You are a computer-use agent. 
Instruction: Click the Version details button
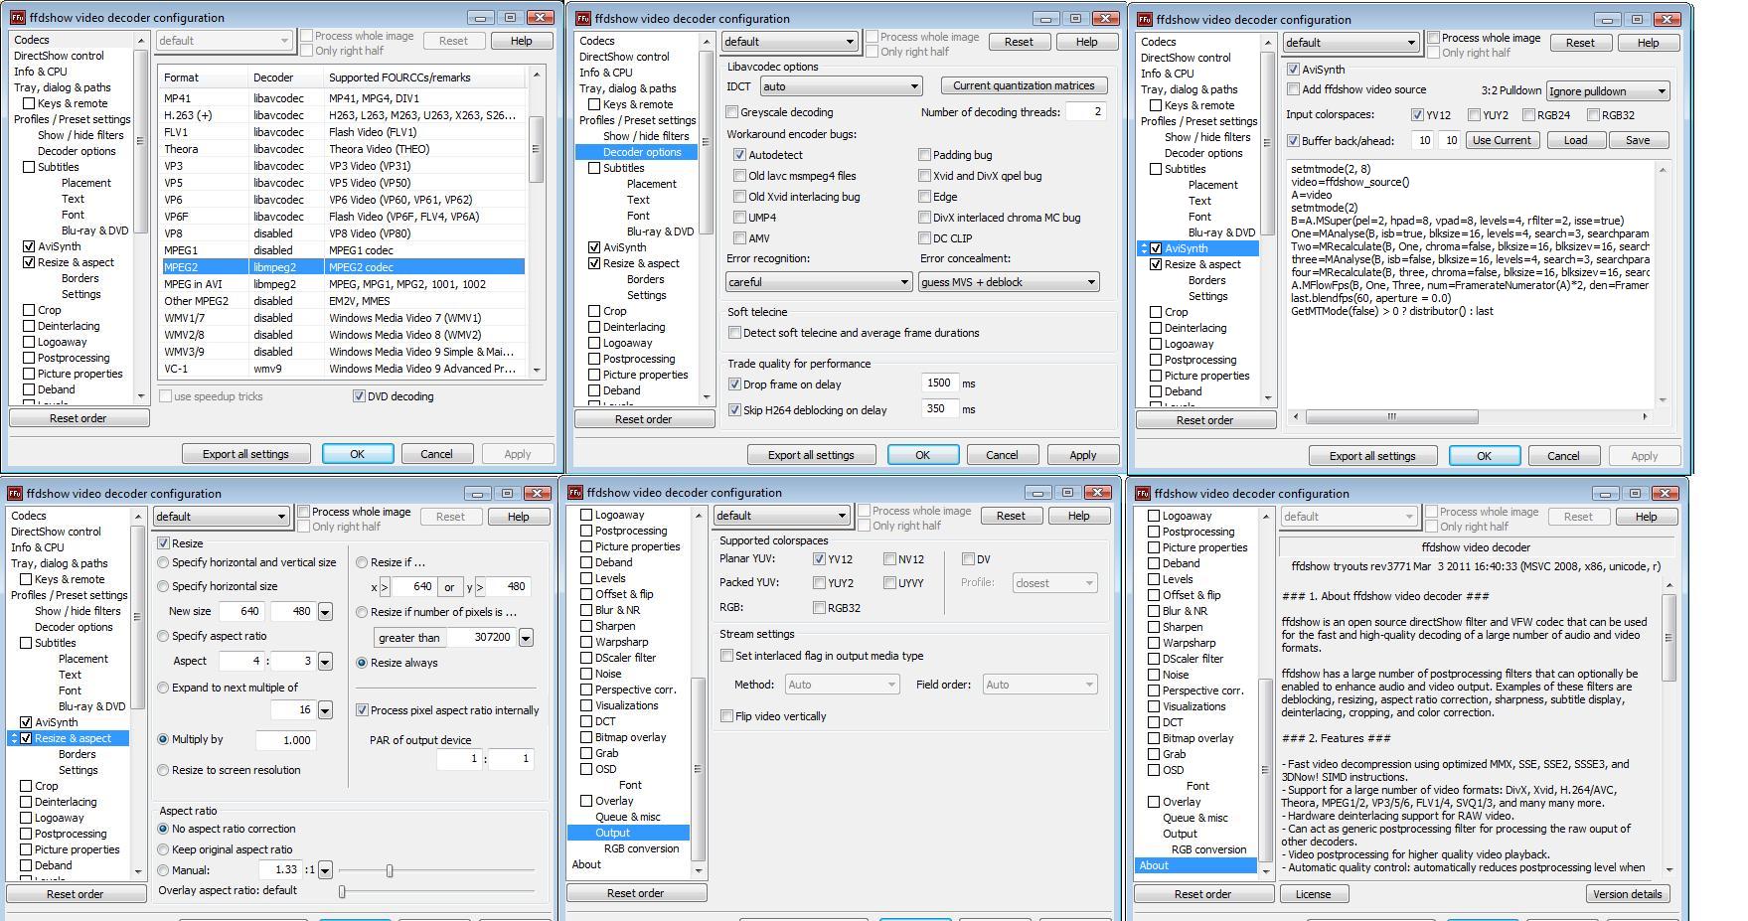[1627, 894]
